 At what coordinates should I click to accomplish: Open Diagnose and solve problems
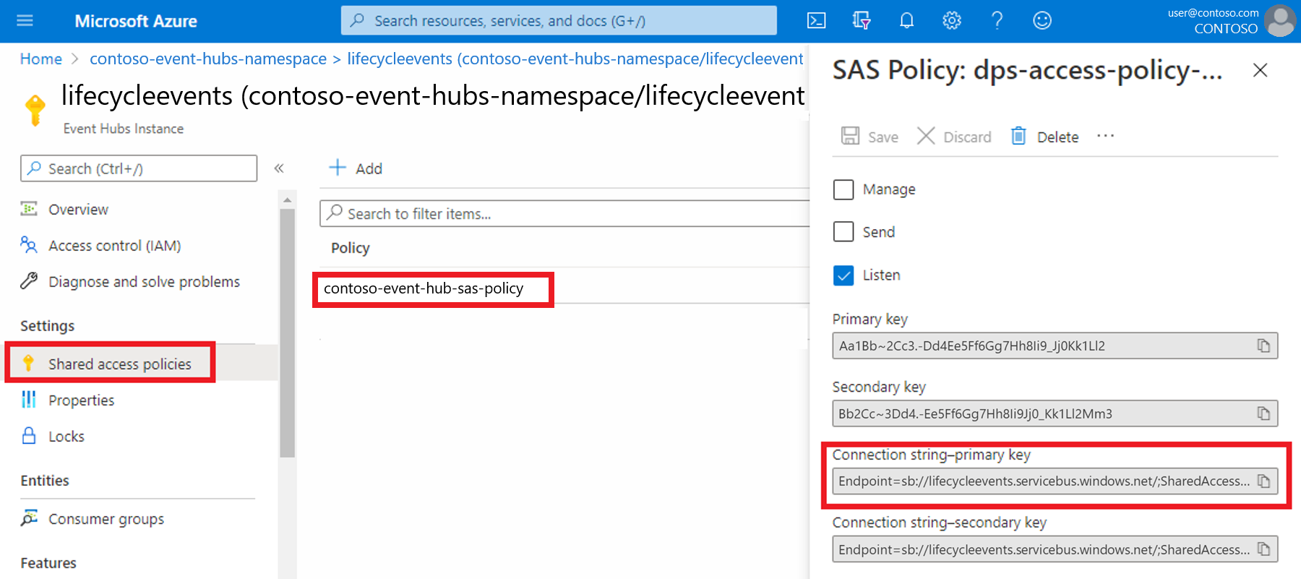(144, 282)
